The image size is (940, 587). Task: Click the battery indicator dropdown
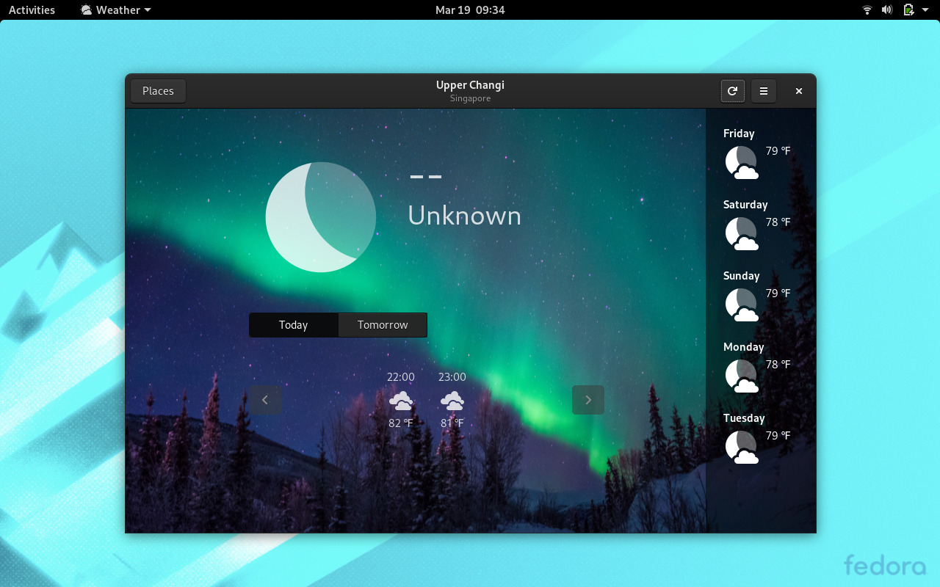pos(911,10)
